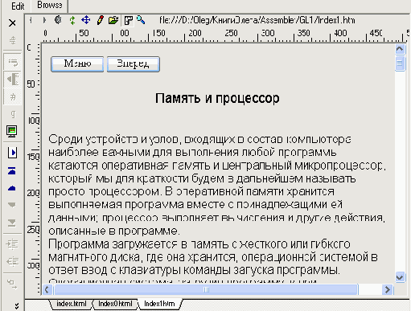This screenshot has width=411, height=311.
Task: Click the green refresh arrows icon
Action: click(x=72, y=20)
